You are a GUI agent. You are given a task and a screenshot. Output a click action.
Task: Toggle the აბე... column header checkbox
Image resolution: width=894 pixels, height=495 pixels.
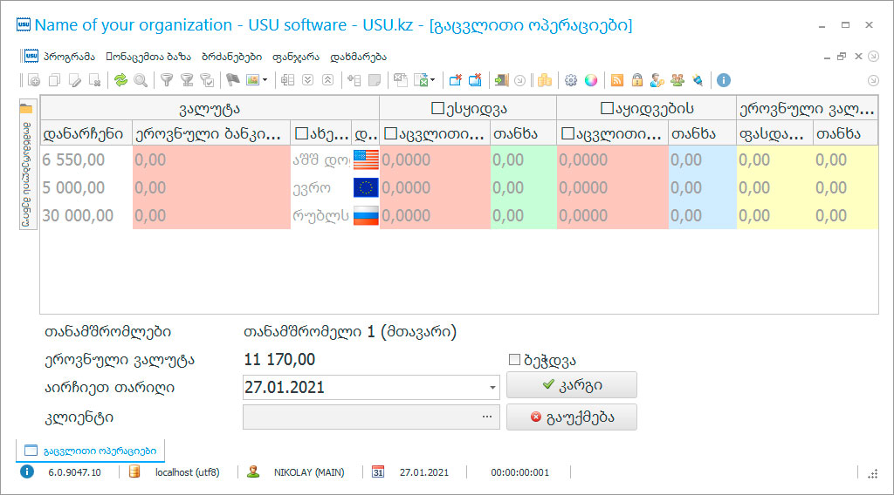[x=301, y=134]
